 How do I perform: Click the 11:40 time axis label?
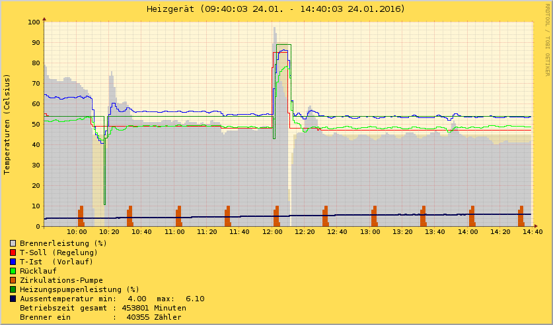click(239, 232)
